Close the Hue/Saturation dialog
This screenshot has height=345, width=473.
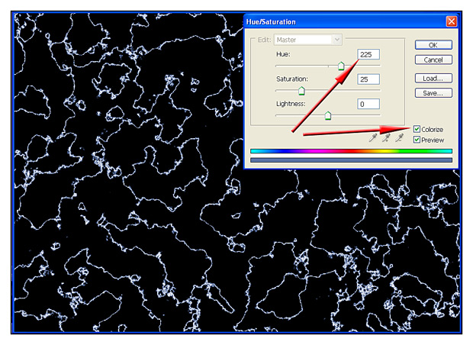click(452, 21)
